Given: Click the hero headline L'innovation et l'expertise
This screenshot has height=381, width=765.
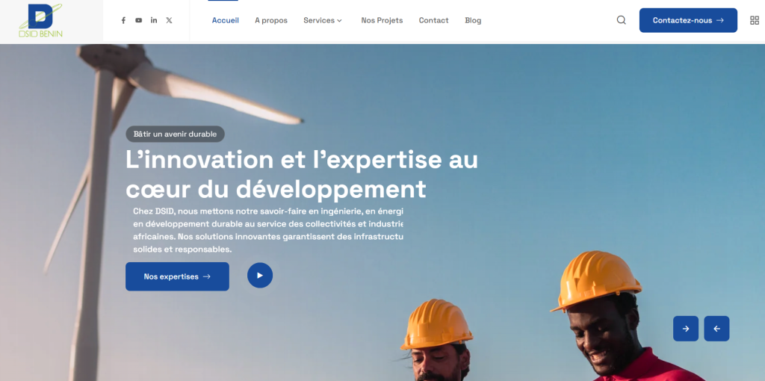Looking at the screenshot, I should coord(302,175).
